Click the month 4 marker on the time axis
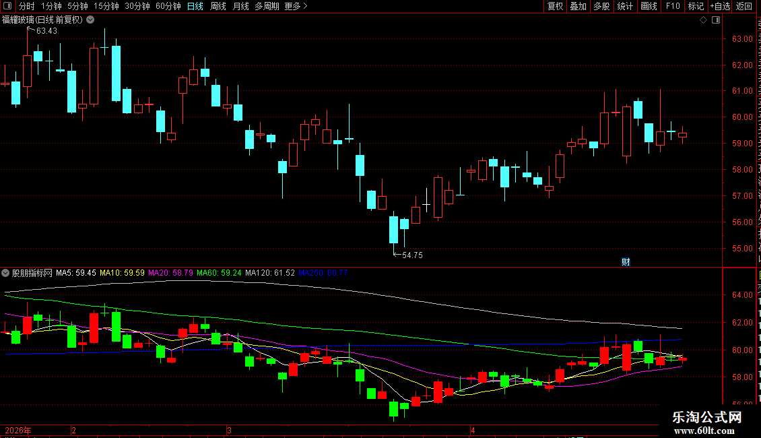Viewport: 761px width, 438px height. (473, 430)
